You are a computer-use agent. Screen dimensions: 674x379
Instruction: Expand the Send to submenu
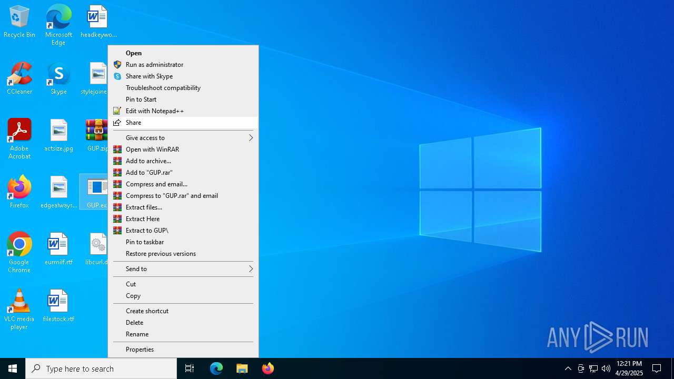183,269
